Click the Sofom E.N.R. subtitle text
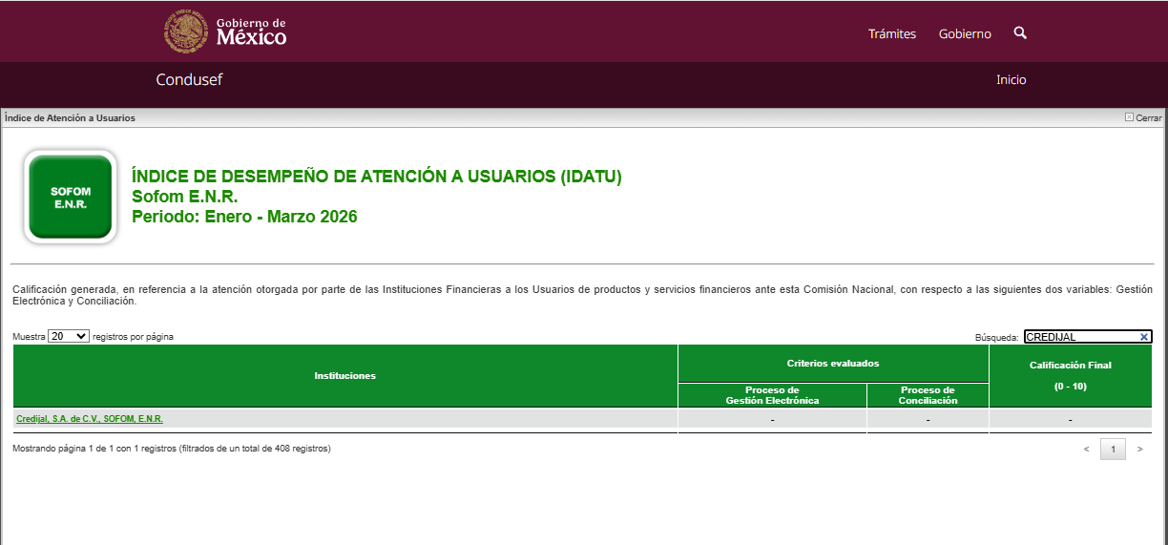 point(184,197)
